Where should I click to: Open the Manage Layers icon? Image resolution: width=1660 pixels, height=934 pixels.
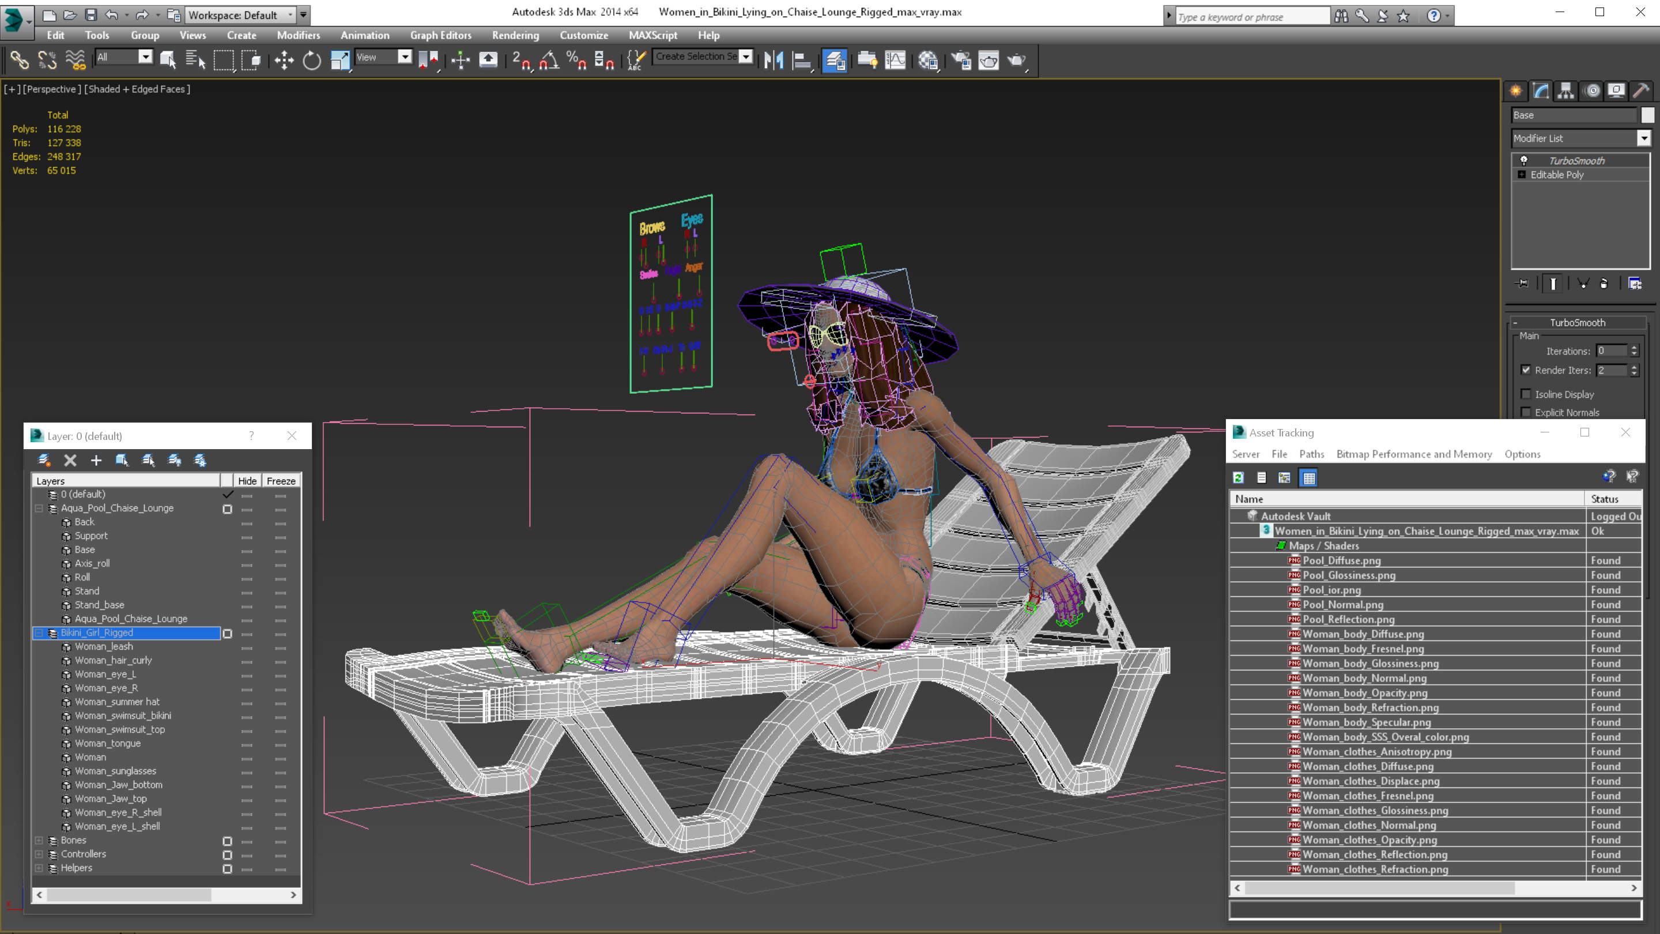click(835, 60)
